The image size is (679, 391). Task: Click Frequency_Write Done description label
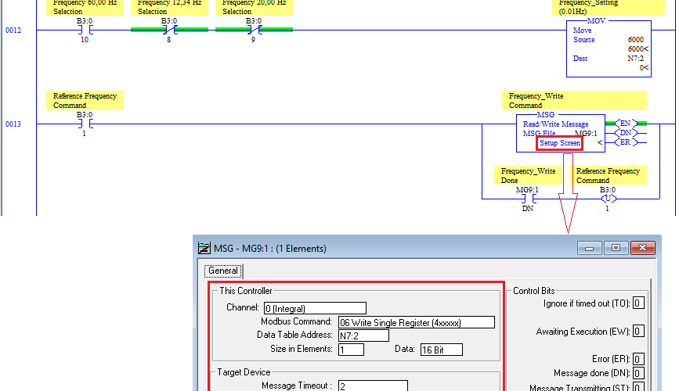[529, 175]
